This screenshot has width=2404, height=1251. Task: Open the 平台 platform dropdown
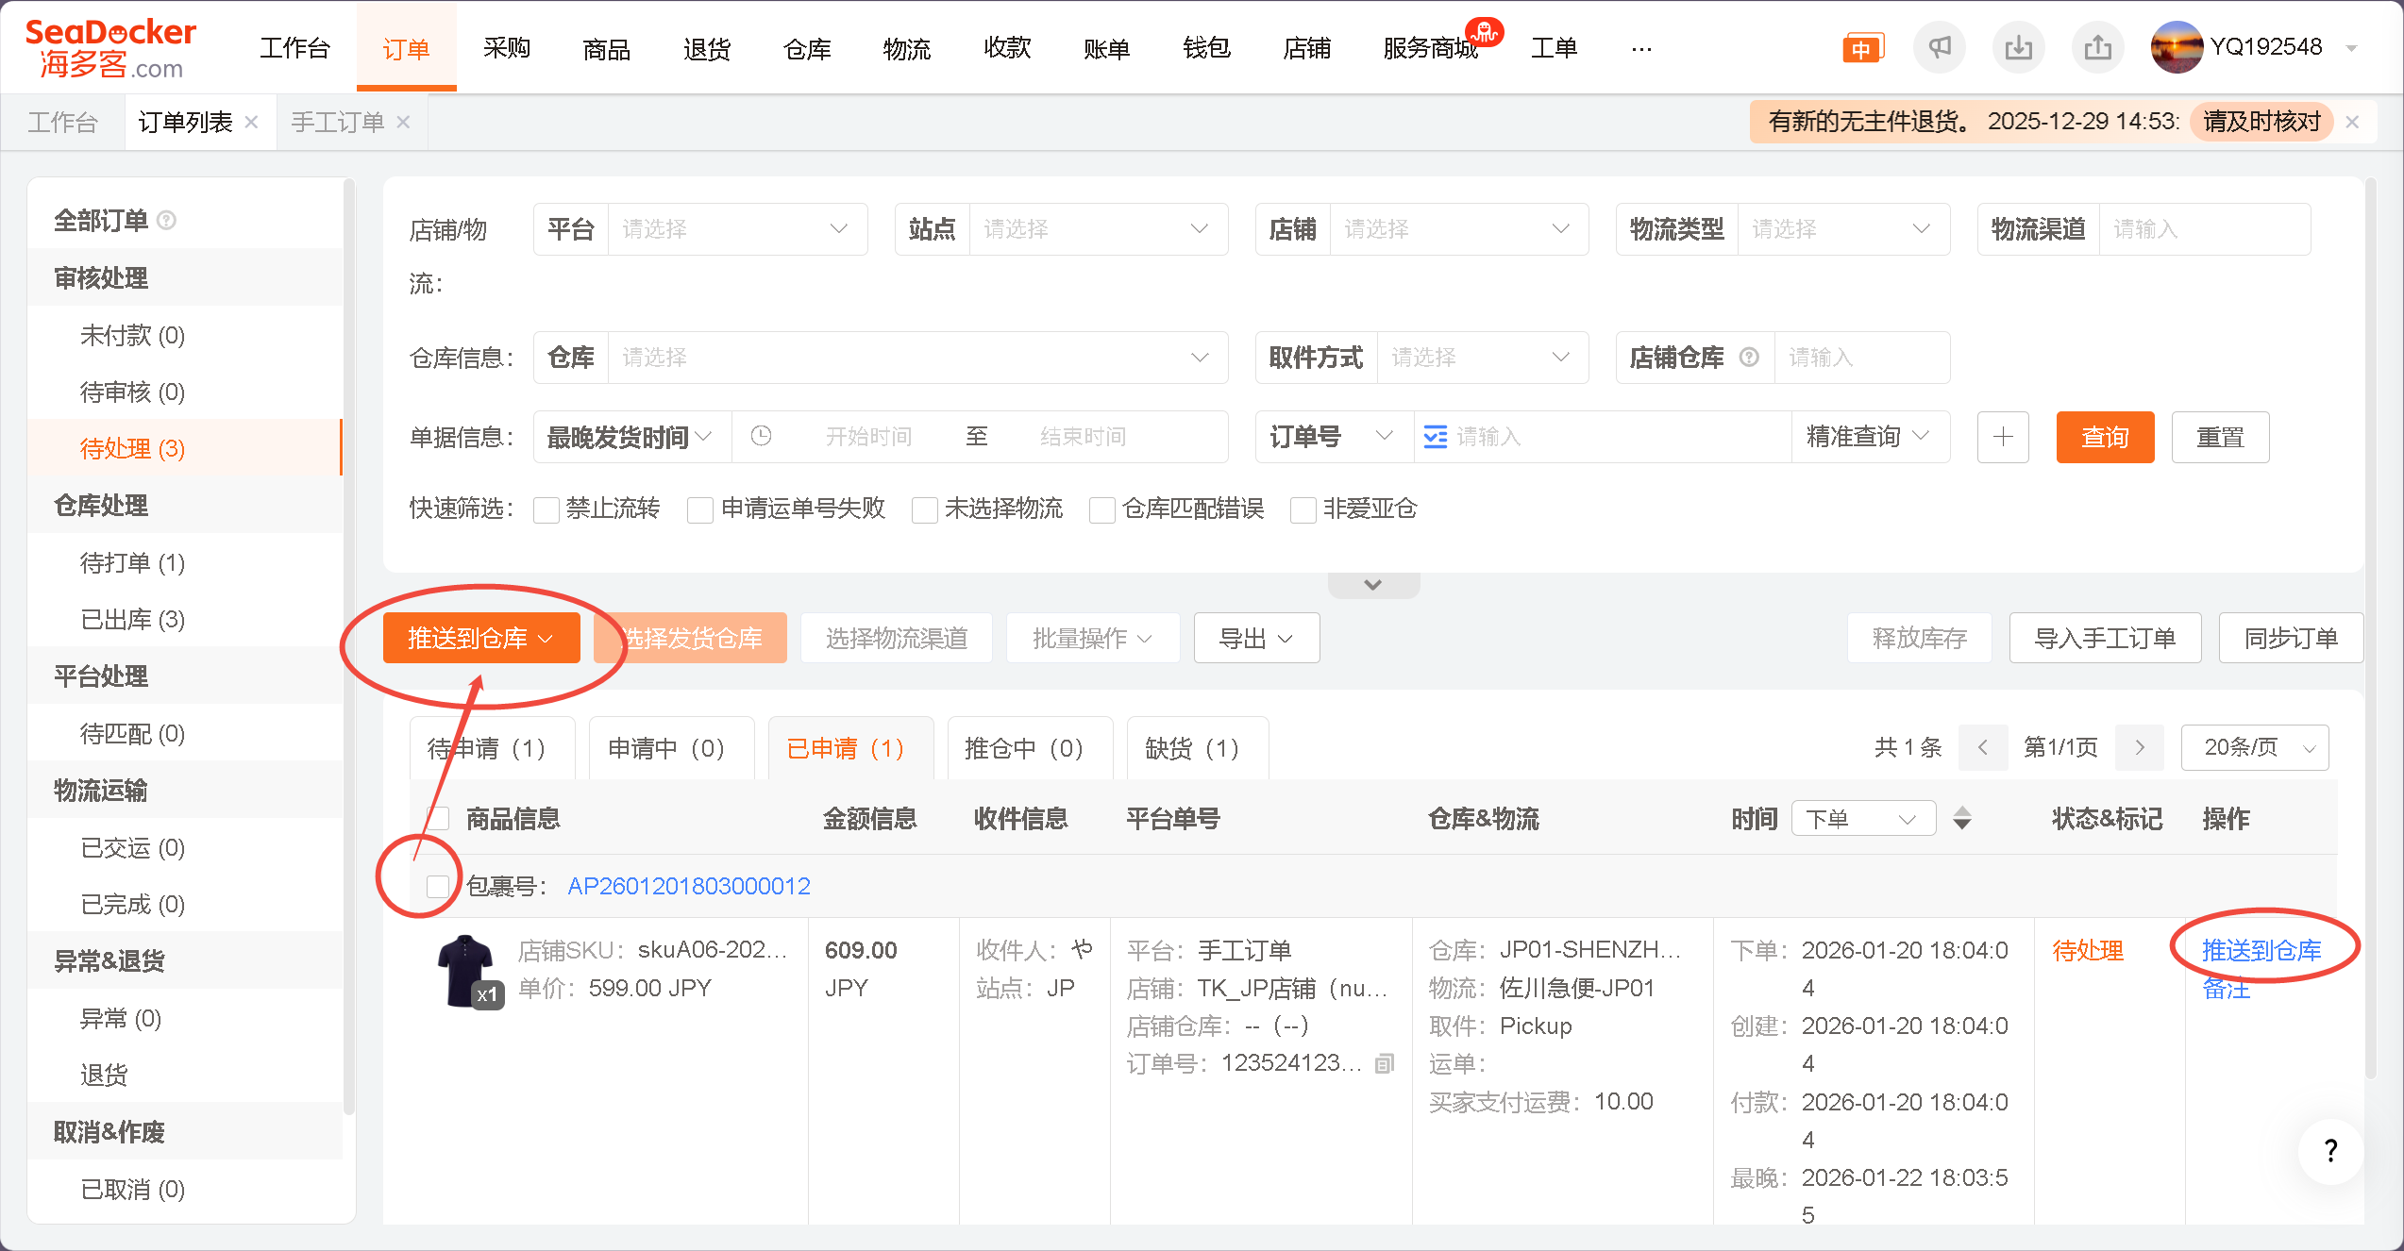[x=736, y=229]
